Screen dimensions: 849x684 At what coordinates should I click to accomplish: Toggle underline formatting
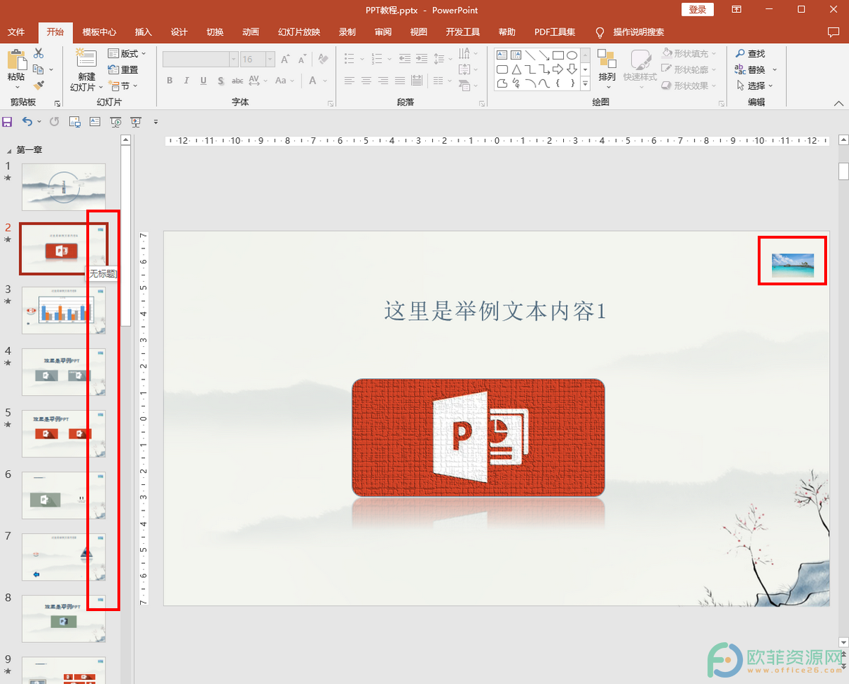tap(204, 81)
